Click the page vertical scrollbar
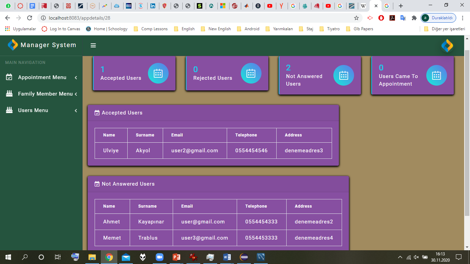The width and height of the screenshot is (470, 264). click(467, 133)
